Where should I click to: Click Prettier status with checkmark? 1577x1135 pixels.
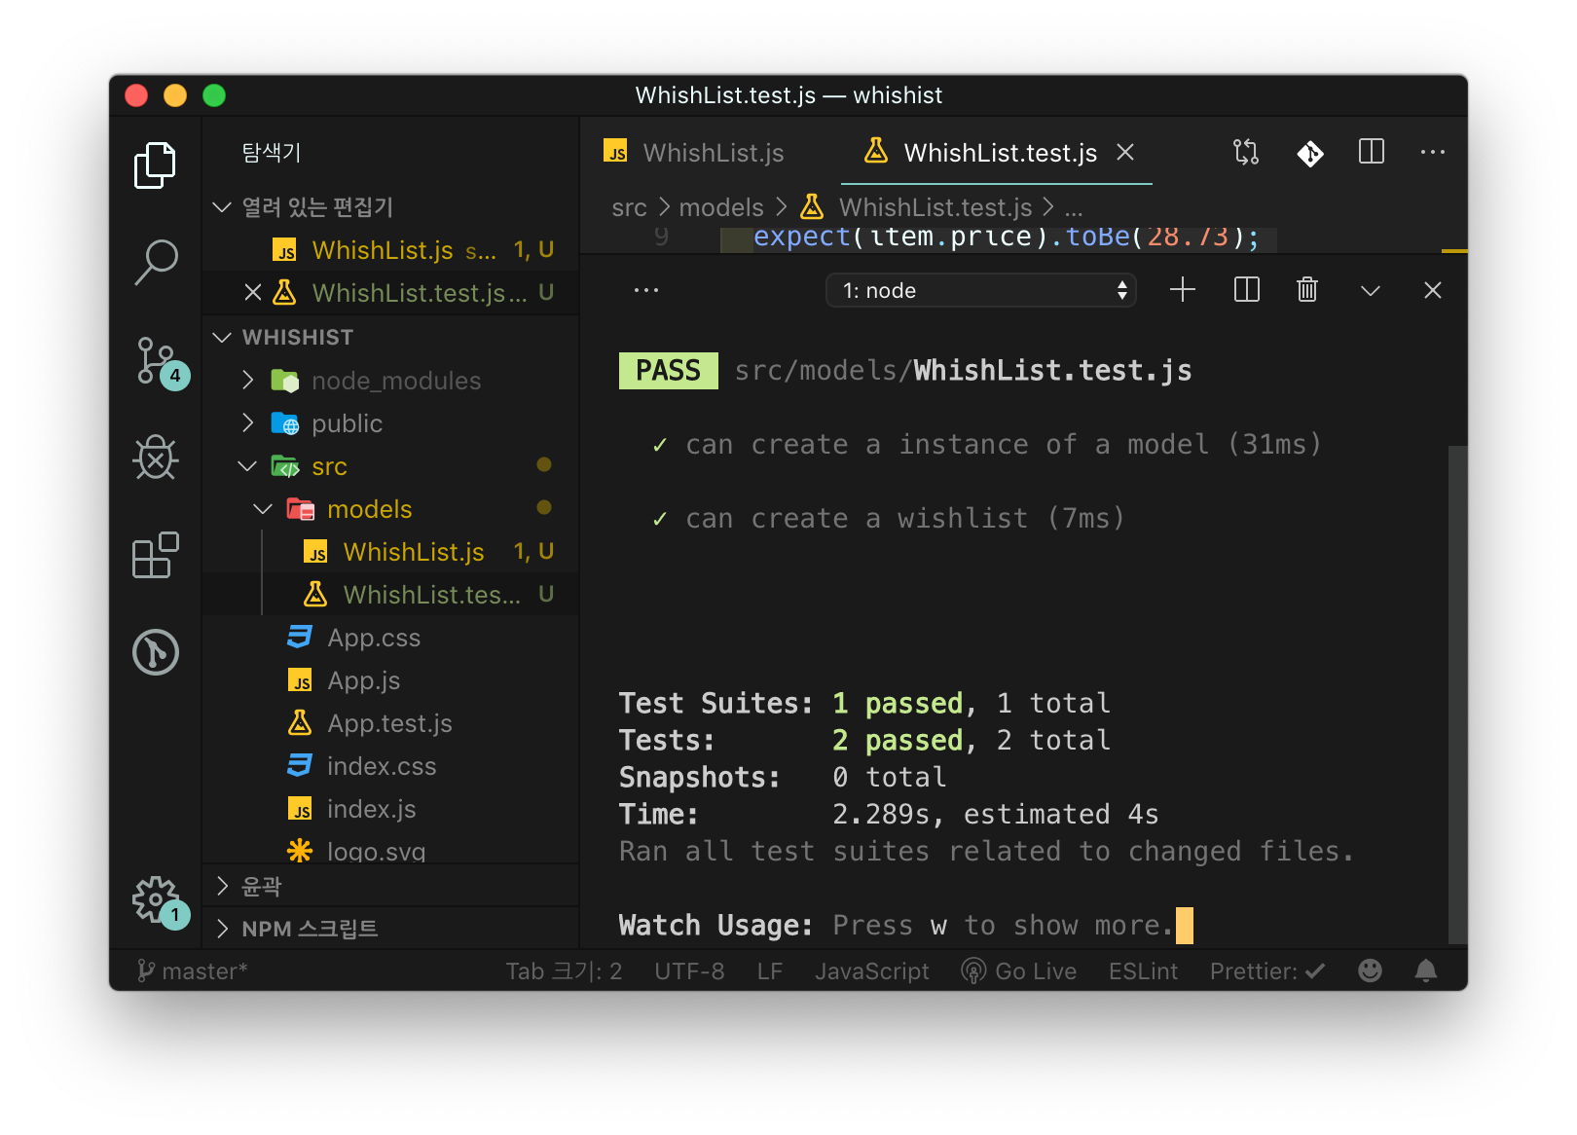[1267, 970]
